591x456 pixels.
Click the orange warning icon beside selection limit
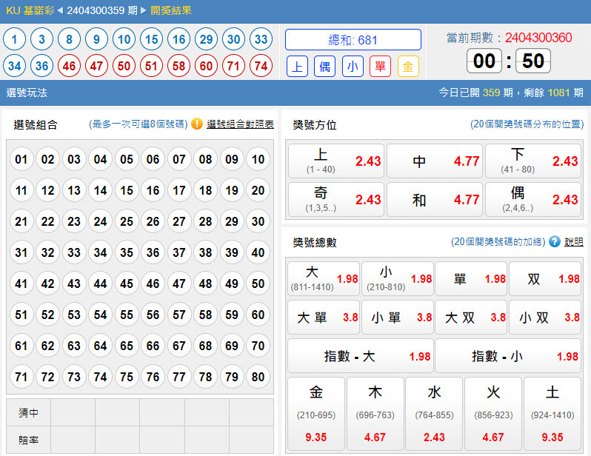(x=197, y=124)
